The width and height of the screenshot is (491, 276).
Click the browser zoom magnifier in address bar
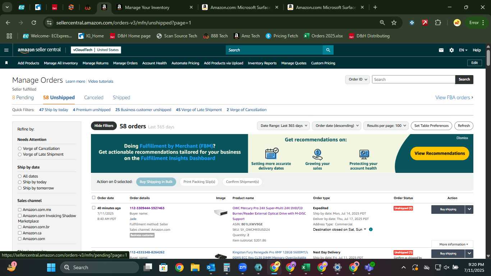pos(382,23)
